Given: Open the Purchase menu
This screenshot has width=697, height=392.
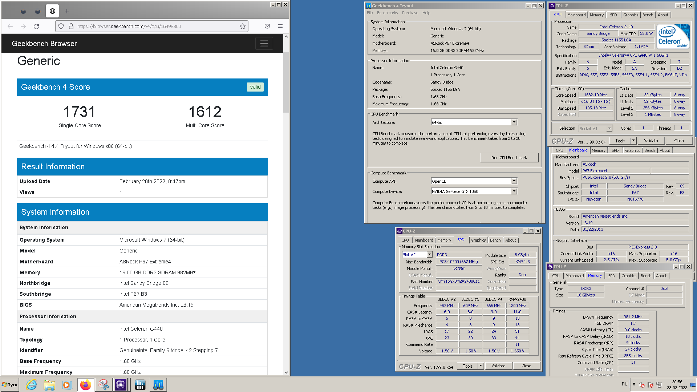Looking at the screenshot, I should (410, 13).
